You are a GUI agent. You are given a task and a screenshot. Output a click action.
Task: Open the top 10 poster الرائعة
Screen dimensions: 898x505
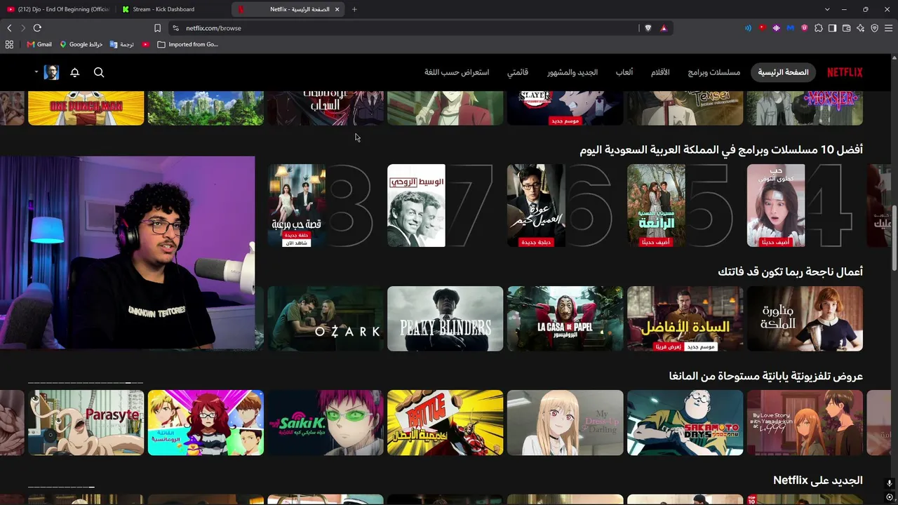tap(656, 206)
